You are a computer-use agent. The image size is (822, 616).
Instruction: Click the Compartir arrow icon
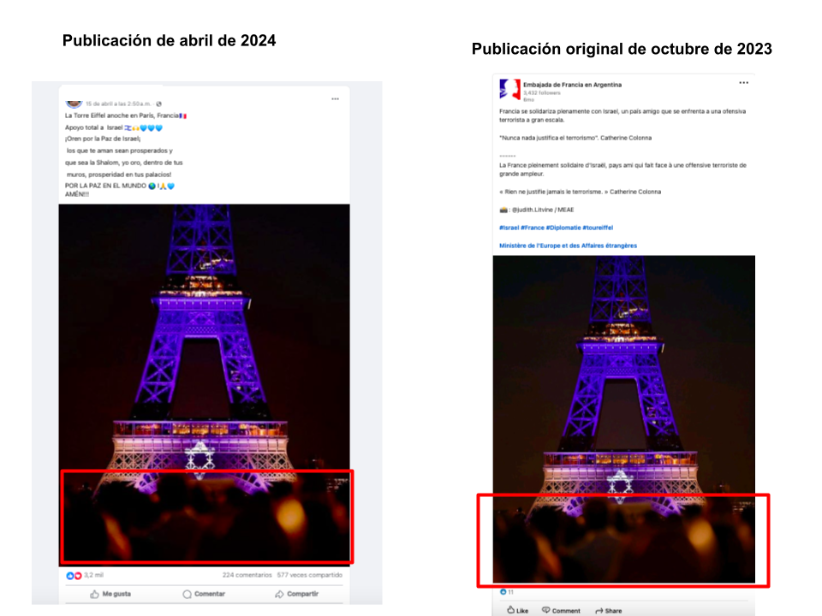279,594
